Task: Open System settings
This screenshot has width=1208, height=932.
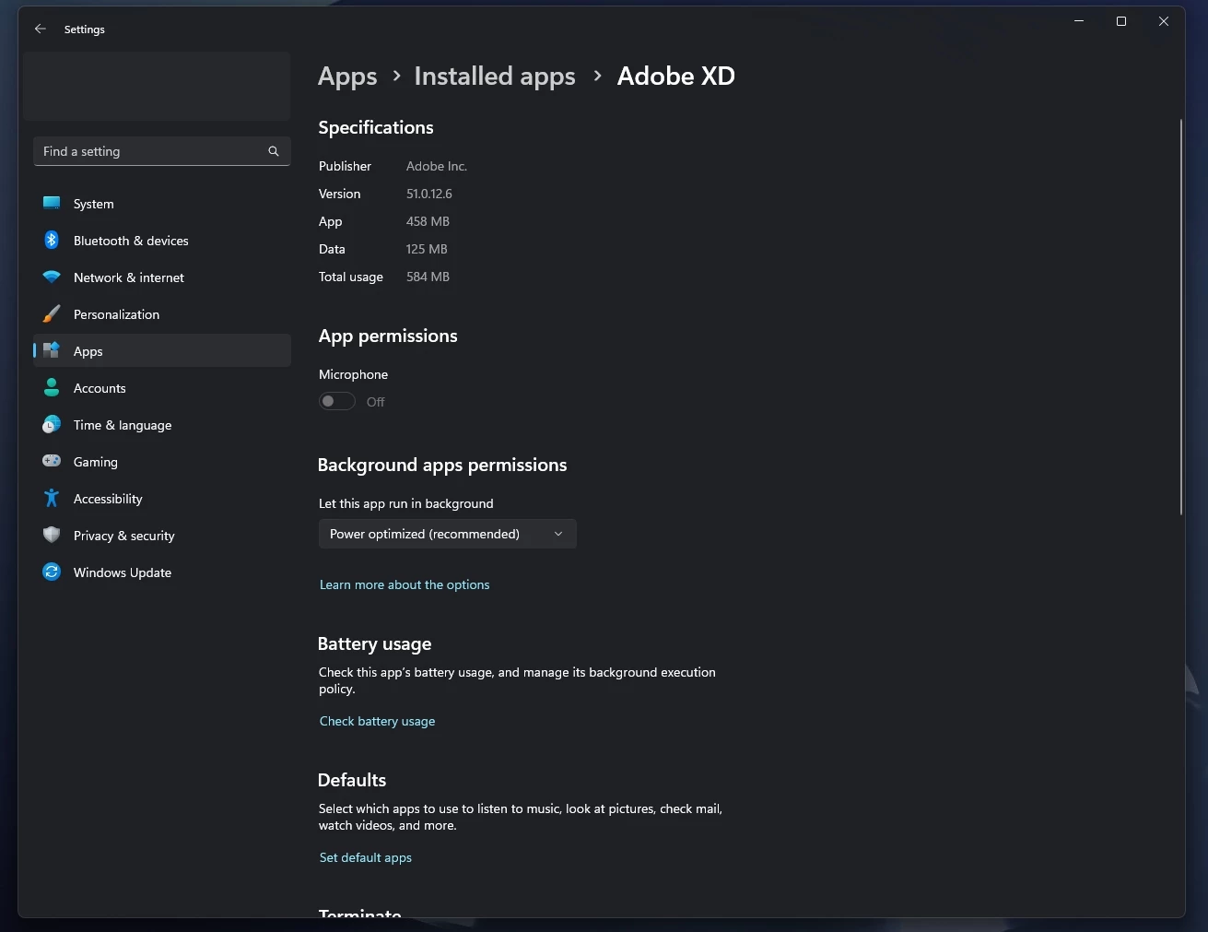Action: pos(162,204)
